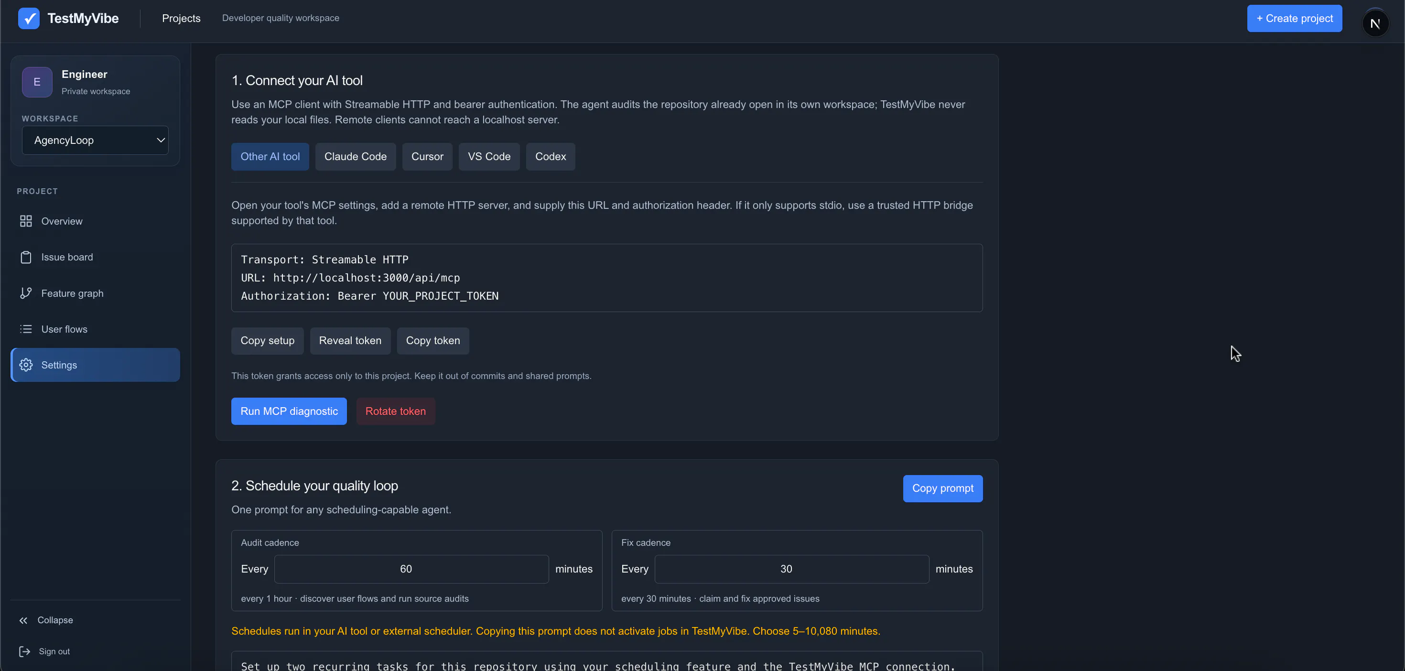Focus the Fix cadence minutes field
This screenshot has width=1405, height=671.
click(x=791, y=569)
